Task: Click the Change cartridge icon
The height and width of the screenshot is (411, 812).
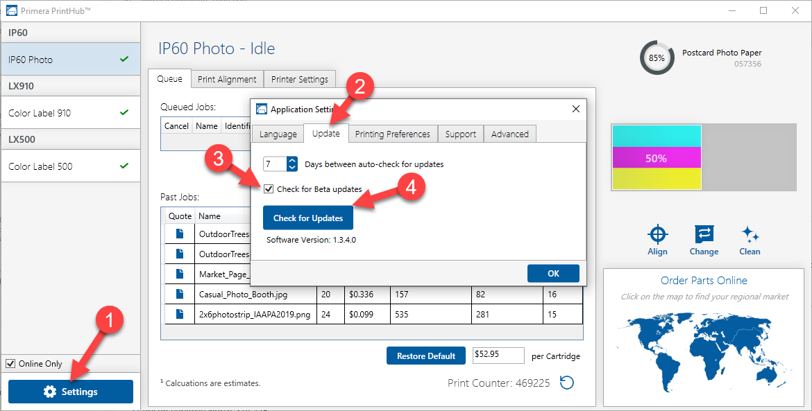Action: coord(704,234)
